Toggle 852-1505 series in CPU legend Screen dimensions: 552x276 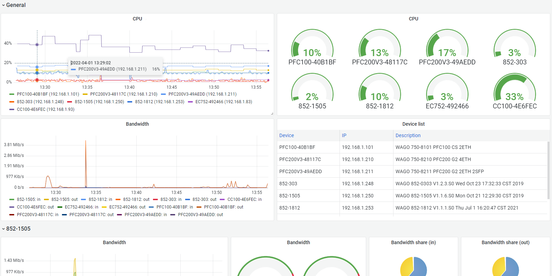click(96, 102)
